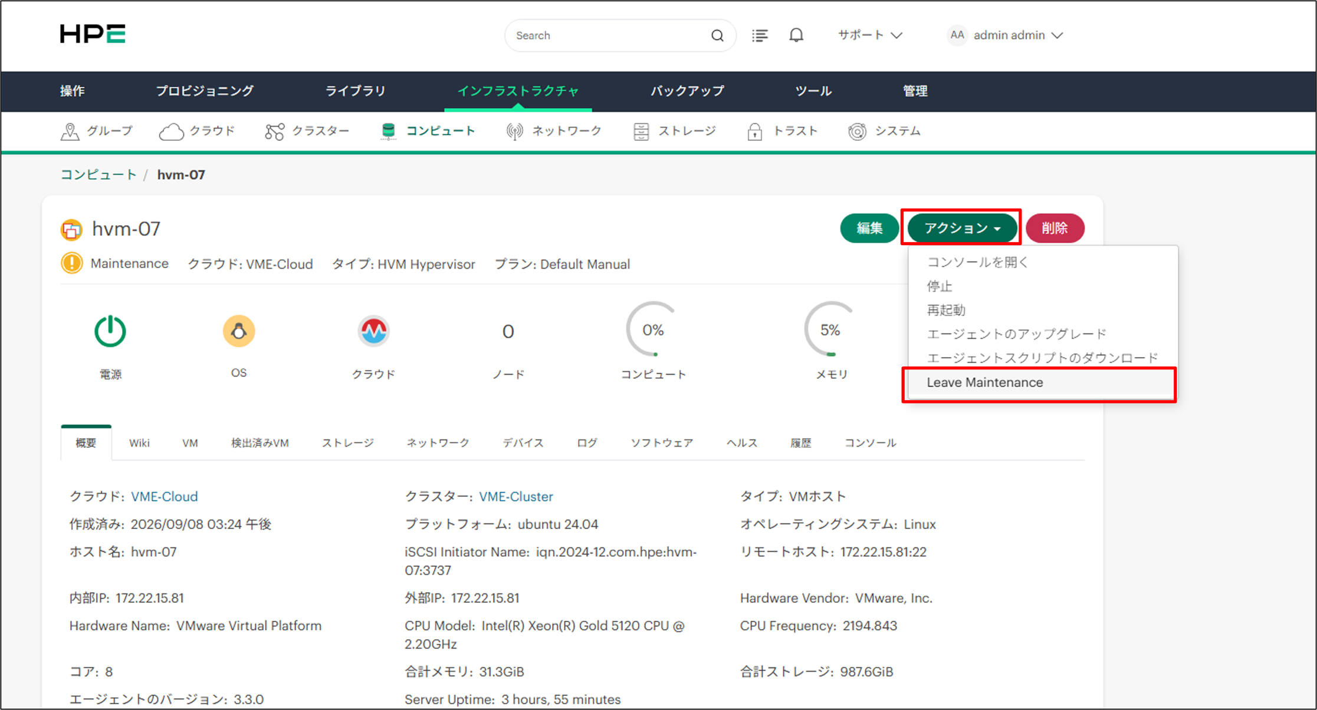Expand the サポート dropdown
This screenshot has width=1317, height=710.
pos(871,35)
